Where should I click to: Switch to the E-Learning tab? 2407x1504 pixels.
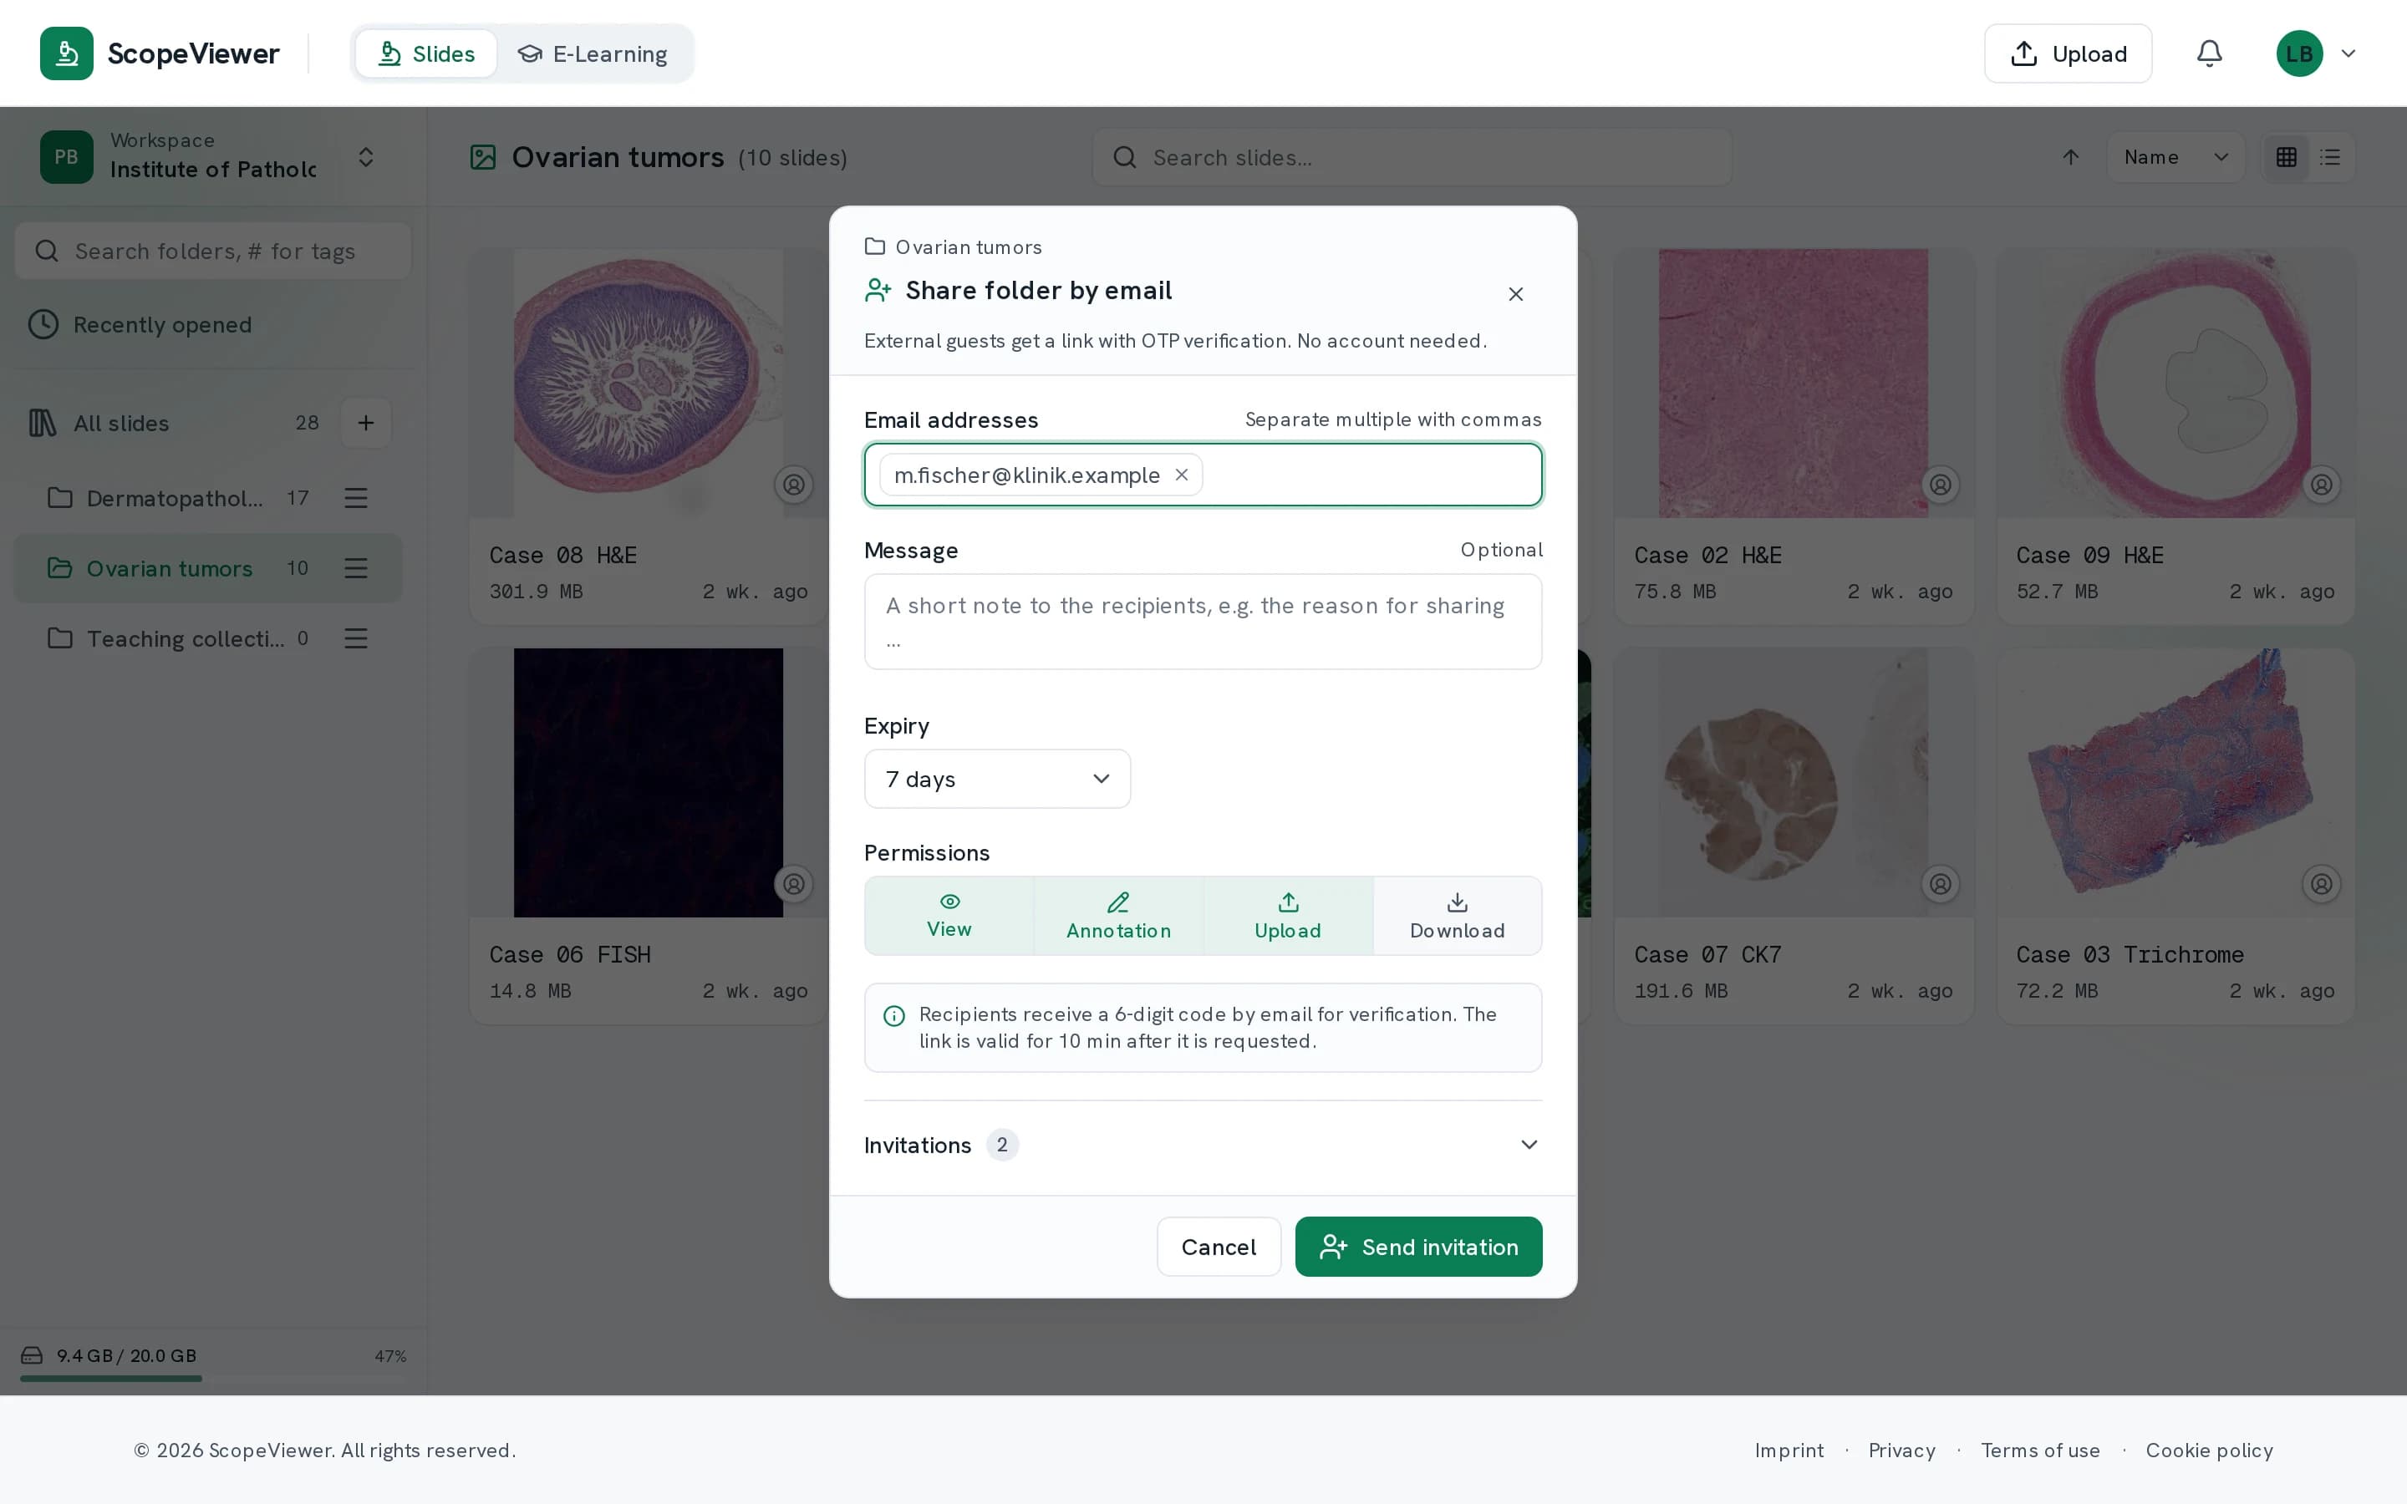(593, 53)
